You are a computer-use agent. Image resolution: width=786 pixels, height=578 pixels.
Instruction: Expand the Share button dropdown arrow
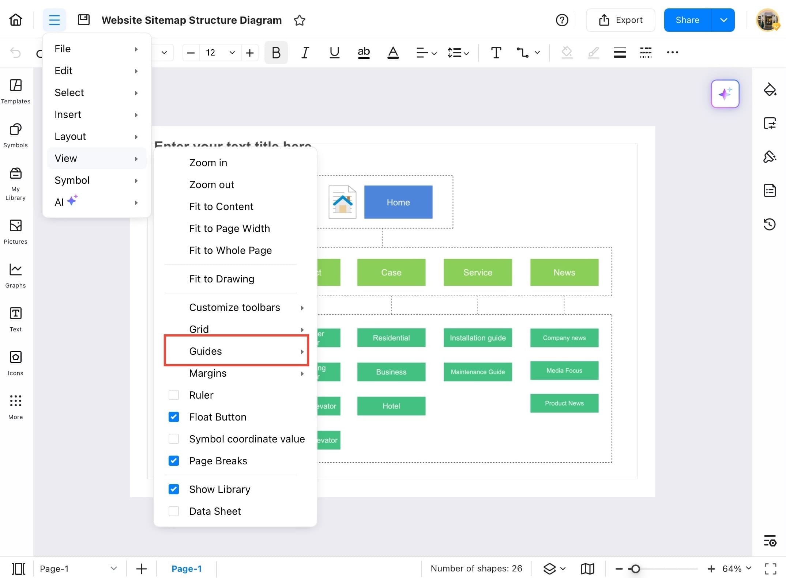click(x=723, y=20)
